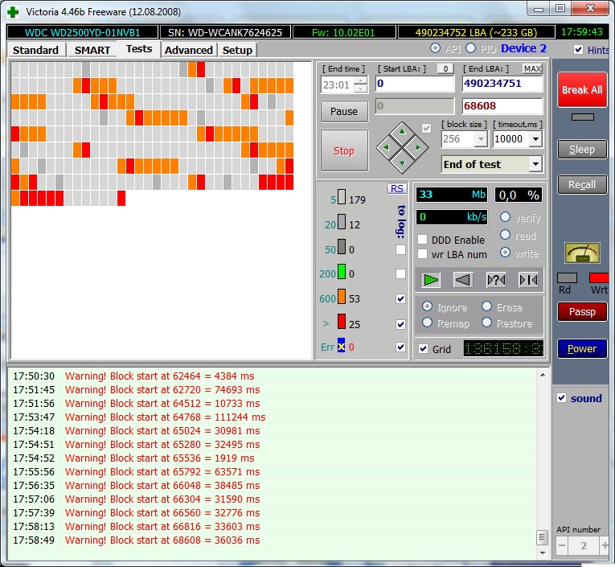615x567 pixels.
Task: Select the Remap radio option
Action: (x=428, y=323)
